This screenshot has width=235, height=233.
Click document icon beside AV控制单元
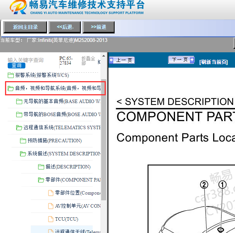51,206
